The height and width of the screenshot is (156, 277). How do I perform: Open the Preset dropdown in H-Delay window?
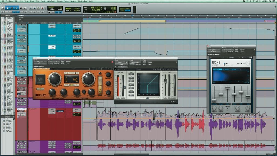point(54,62)
